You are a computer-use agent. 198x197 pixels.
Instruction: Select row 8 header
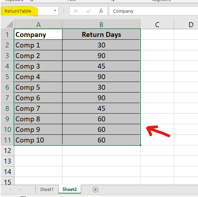[x=7, y=108]
